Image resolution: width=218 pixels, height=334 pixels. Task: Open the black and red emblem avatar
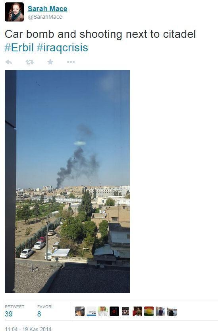114,311
